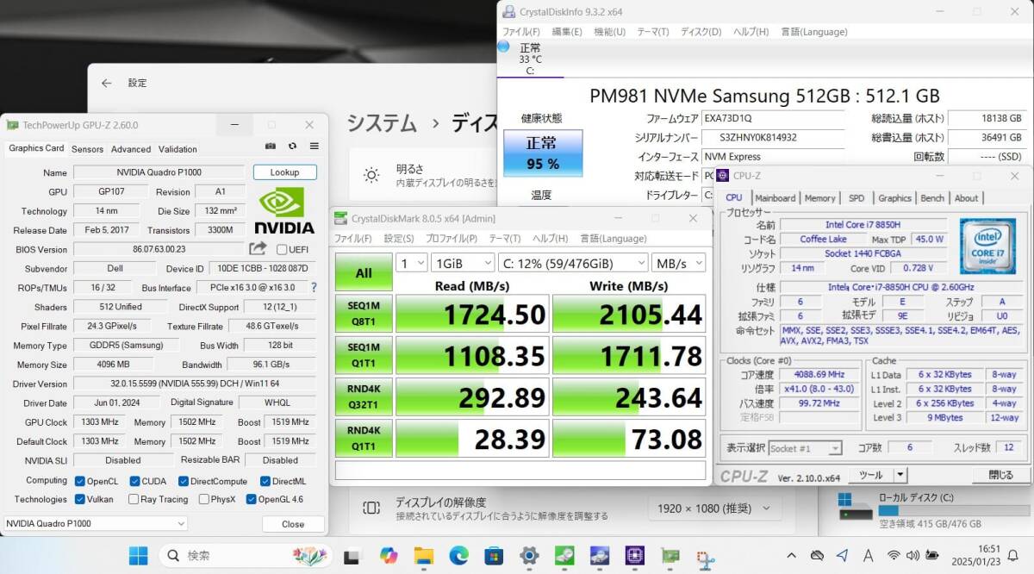Click the back arrow in Settings window
This screenshot has width=1034, height=574.
(106, 84)
